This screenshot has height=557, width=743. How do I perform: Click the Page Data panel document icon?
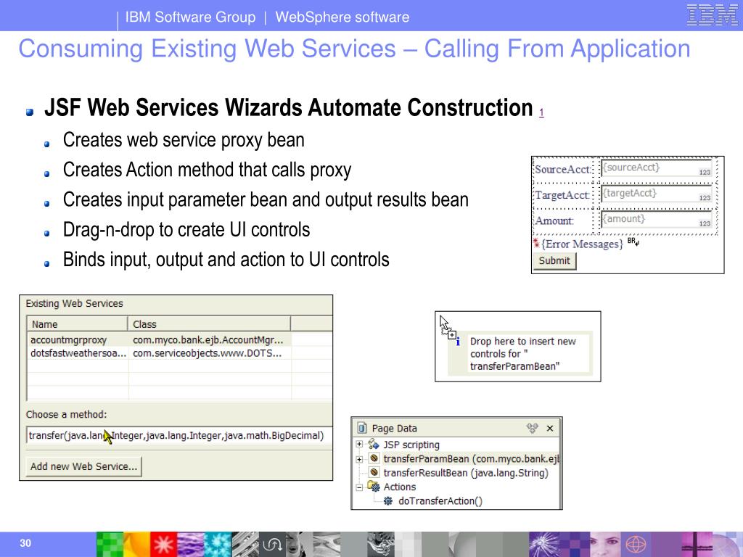pos(362,428)
